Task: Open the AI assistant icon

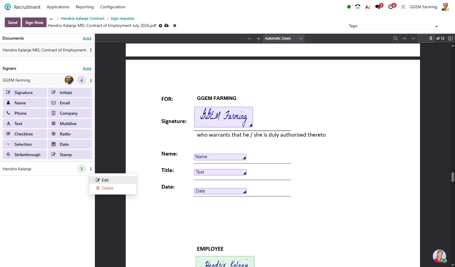Action: tap(368, 7)
